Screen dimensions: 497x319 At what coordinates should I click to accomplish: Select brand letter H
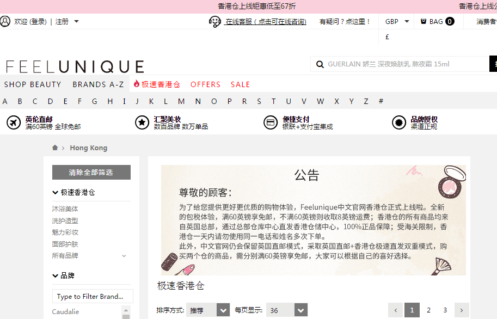coord(110,101)
